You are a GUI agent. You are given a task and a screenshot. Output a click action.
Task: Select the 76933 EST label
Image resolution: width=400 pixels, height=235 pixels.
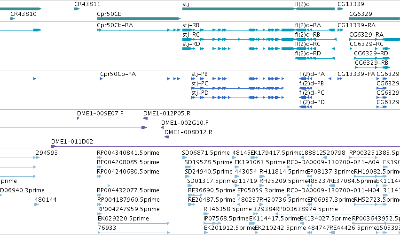(x=107, y=228)
